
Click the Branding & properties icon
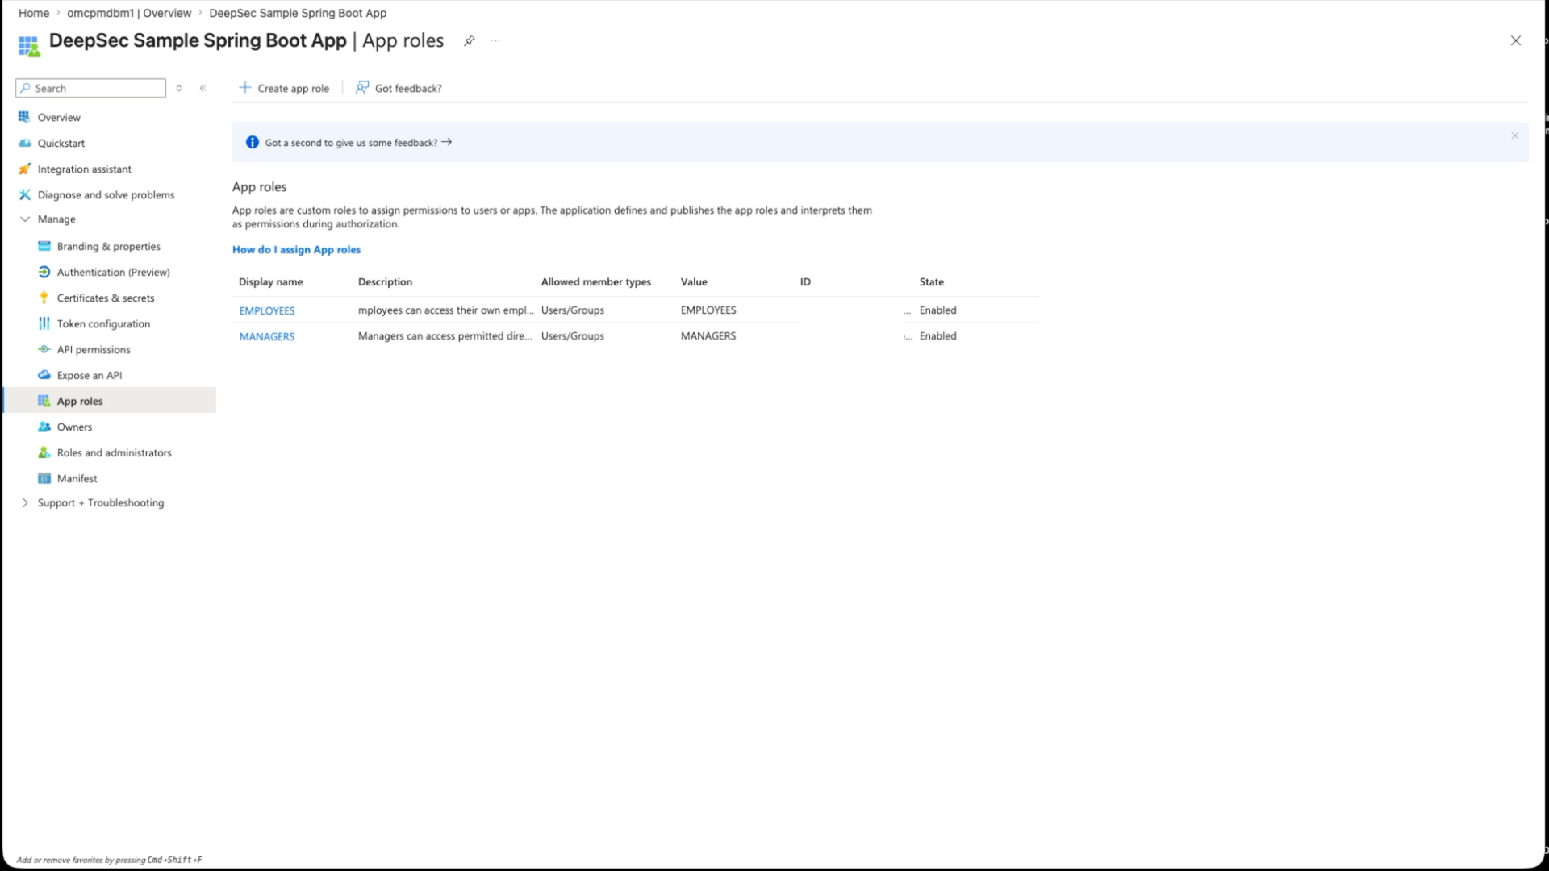pyautogui.click(x=44, y=246)
